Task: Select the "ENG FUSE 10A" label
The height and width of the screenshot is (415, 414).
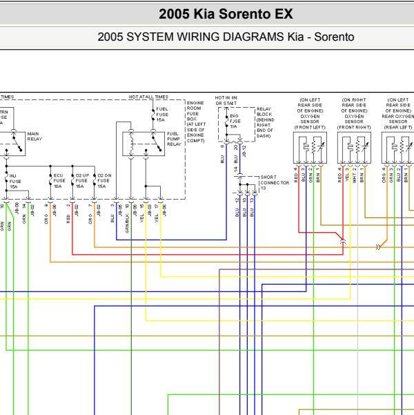Action: pyautogui.click(x=235, y=122)
